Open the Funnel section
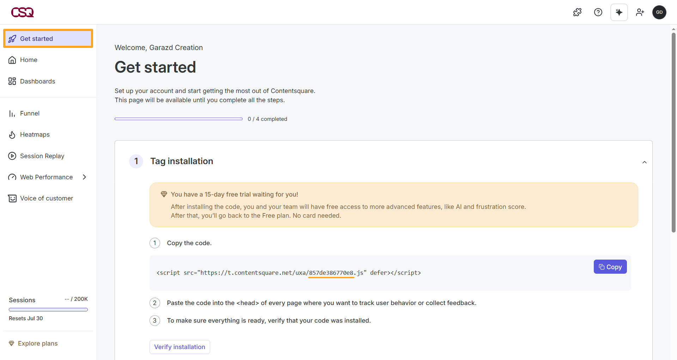 (x=48, y=113)
